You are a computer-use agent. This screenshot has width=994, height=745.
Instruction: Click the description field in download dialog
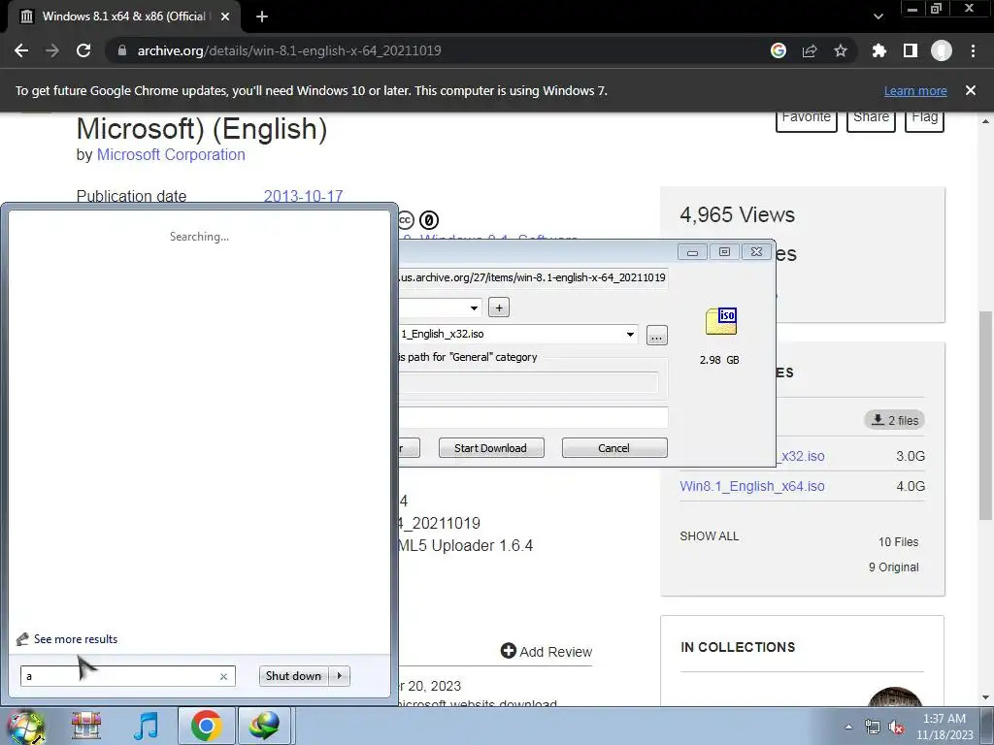(533, 417)
